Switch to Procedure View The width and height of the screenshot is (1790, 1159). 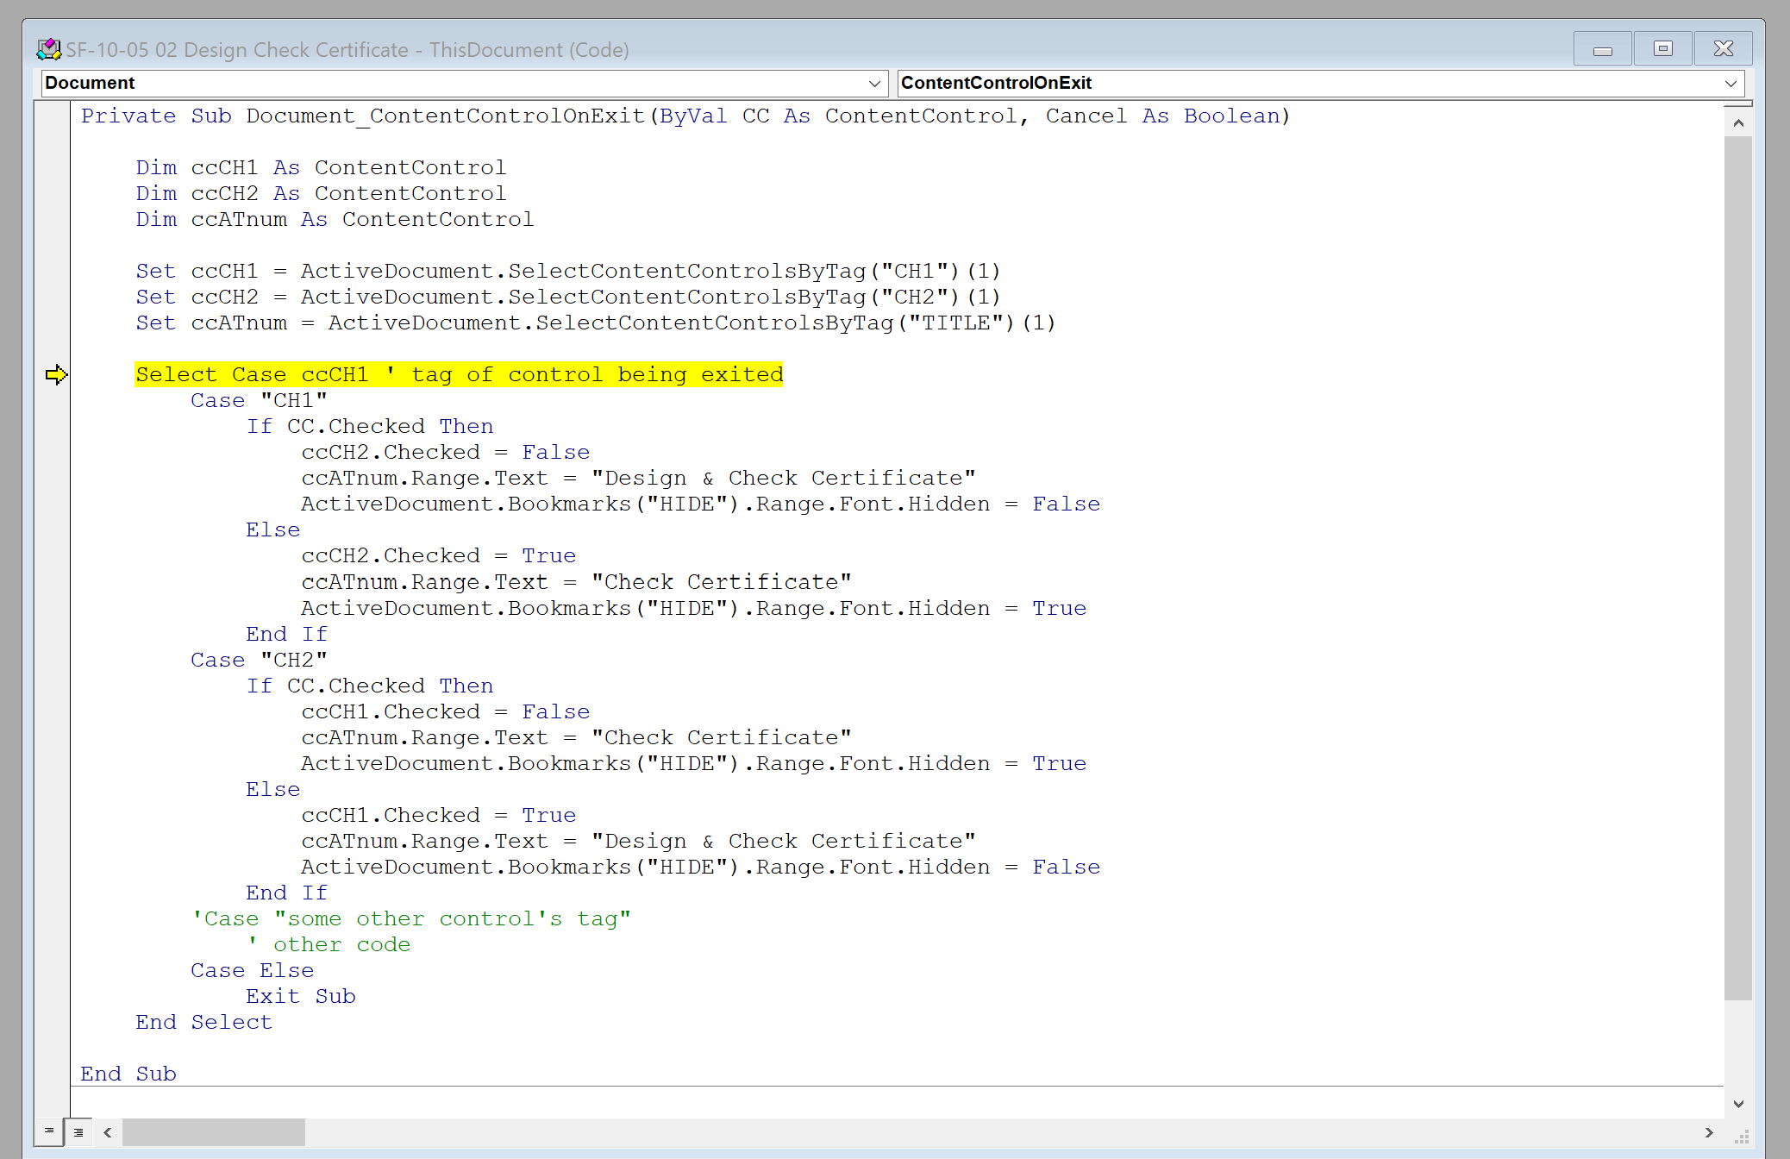pos(49,1131)
